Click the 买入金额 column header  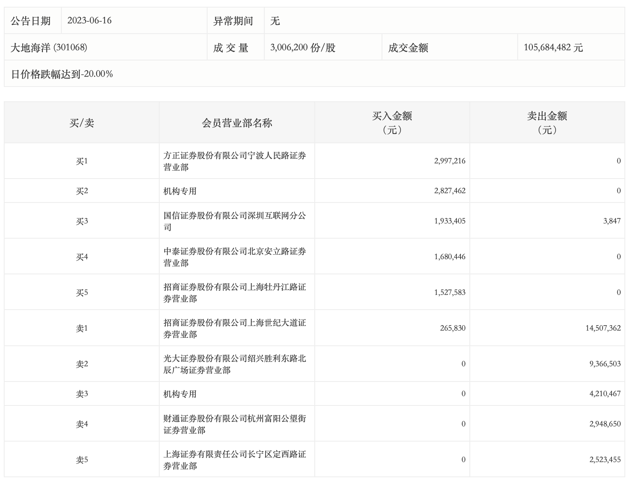[x=392, y=123]
